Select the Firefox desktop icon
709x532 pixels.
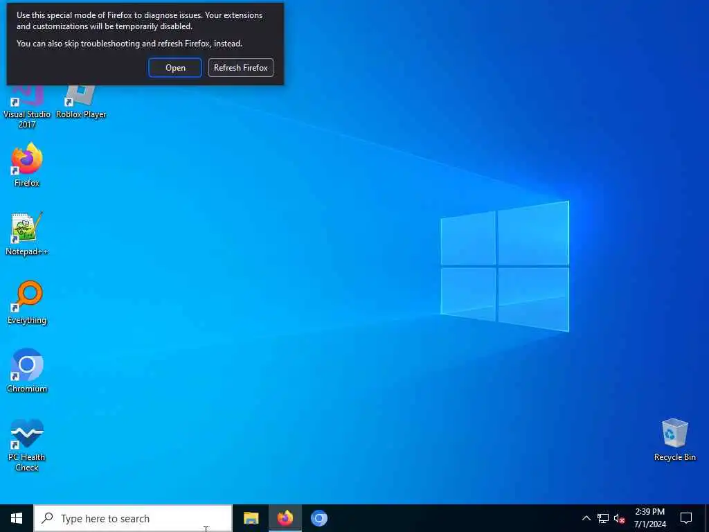(x=27, y=165)
